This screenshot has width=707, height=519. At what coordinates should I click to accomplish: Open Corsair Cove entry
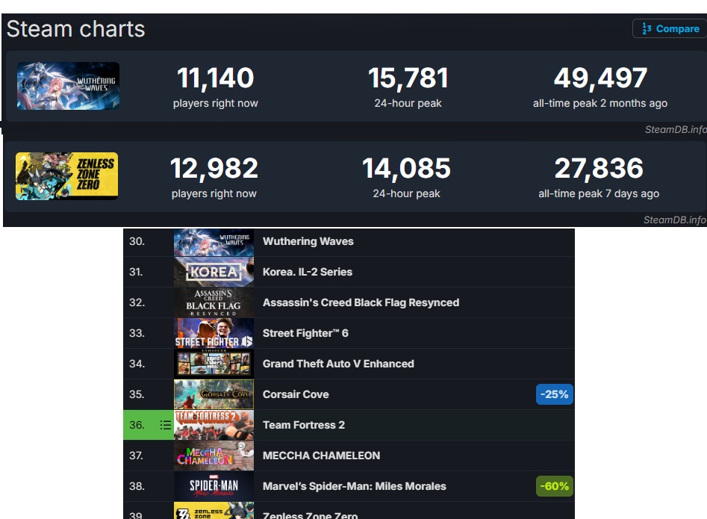296,394
